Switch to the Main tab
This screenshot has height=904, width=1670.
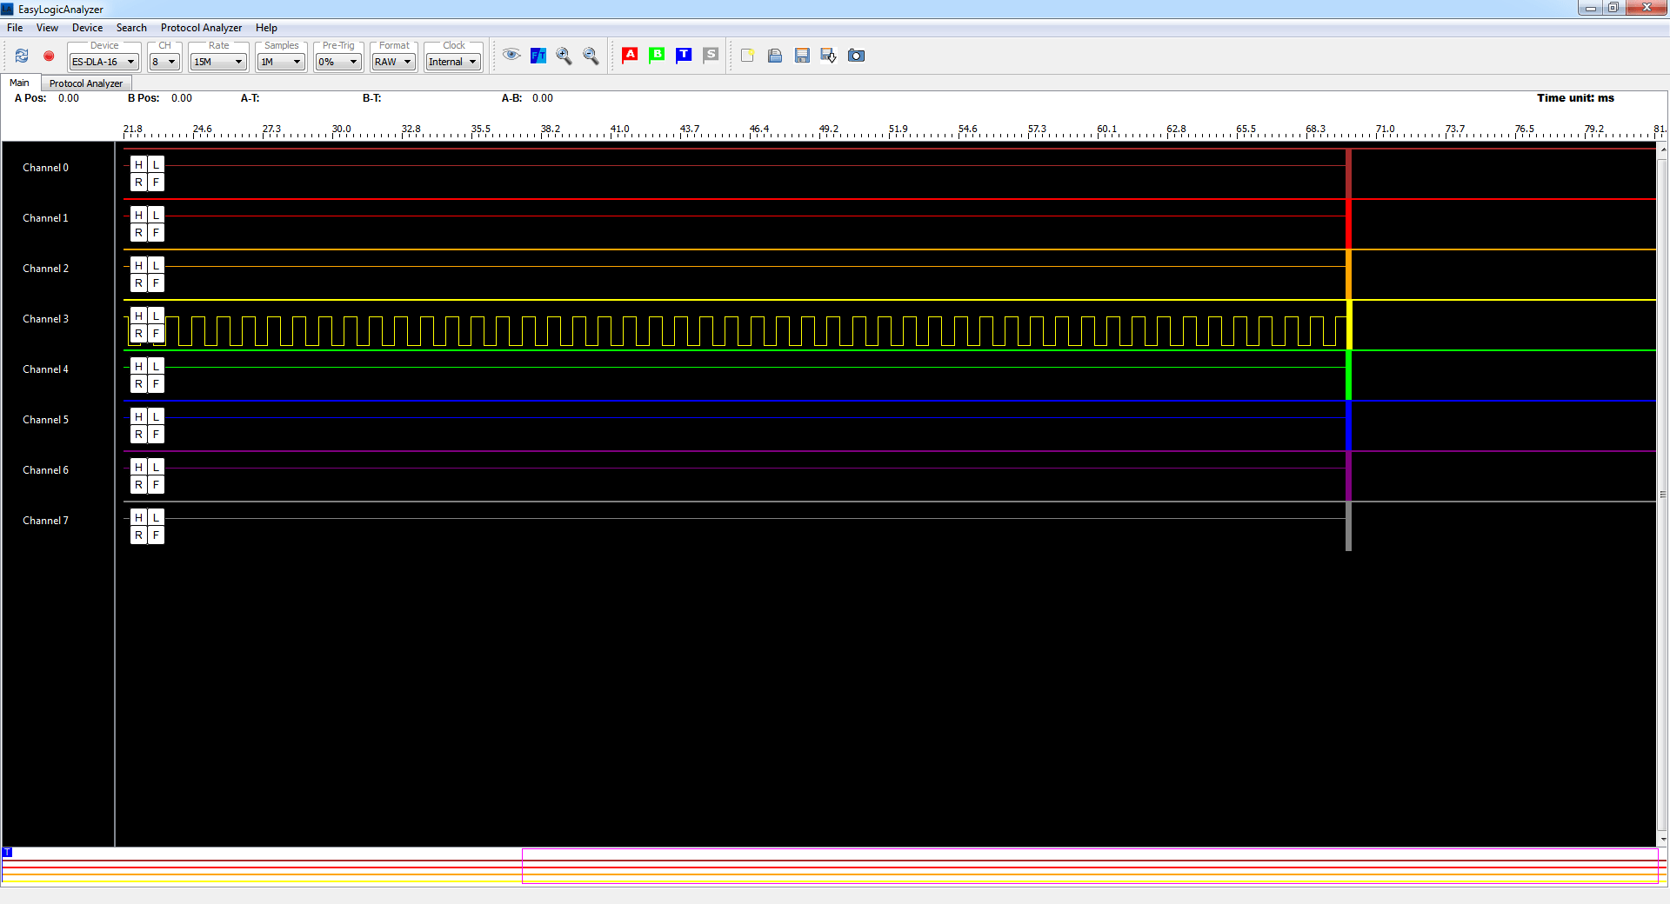tap(19, 83)
